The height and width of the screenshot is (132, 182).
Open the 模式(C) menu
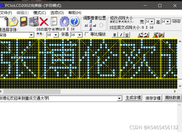pyautogui.click(x=40, y=13)
